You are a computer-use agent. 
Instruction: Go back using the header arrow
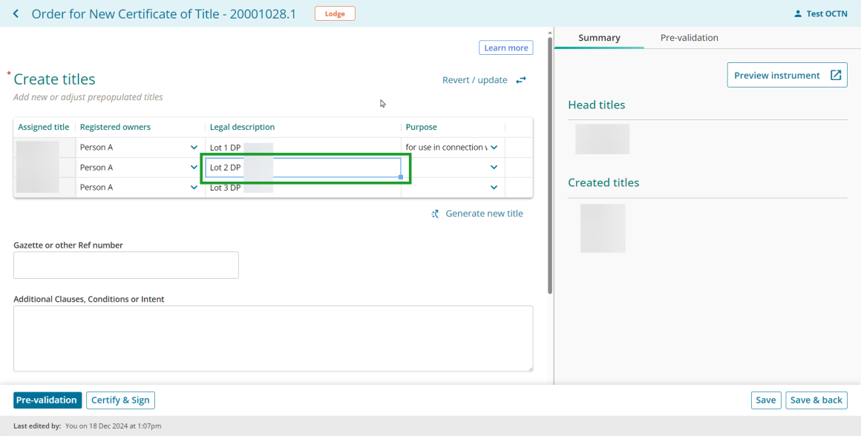pos(16,13)
